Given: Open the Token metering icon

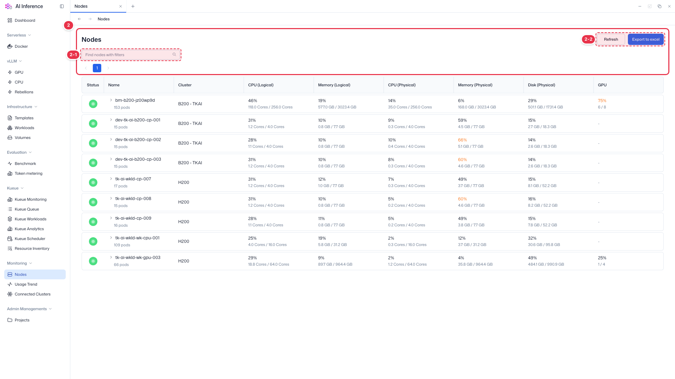Looking at the screenshot, I should coord(10,173).
